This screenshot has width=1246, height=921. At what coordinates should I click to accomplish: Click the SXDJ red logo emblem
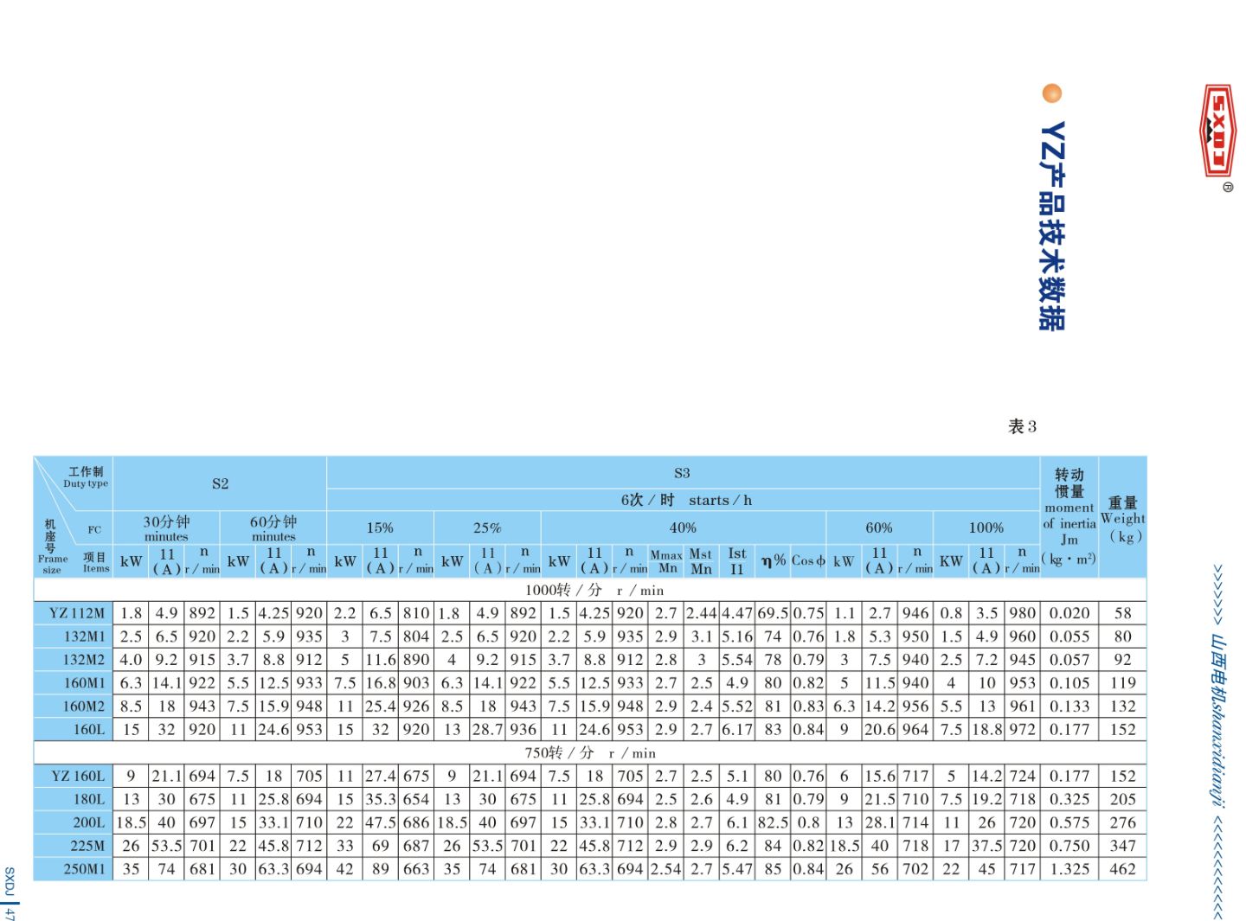point(1218,131)
